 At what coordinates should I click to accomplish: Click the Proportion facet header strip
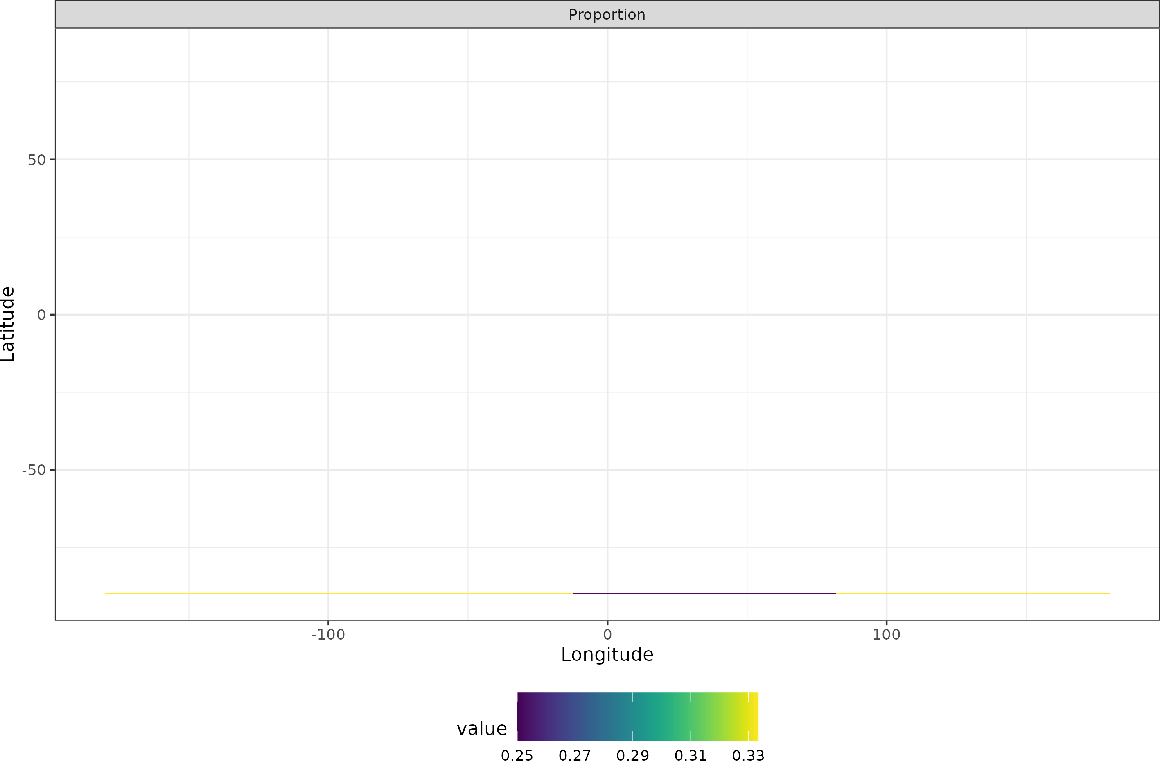point(607,15)
